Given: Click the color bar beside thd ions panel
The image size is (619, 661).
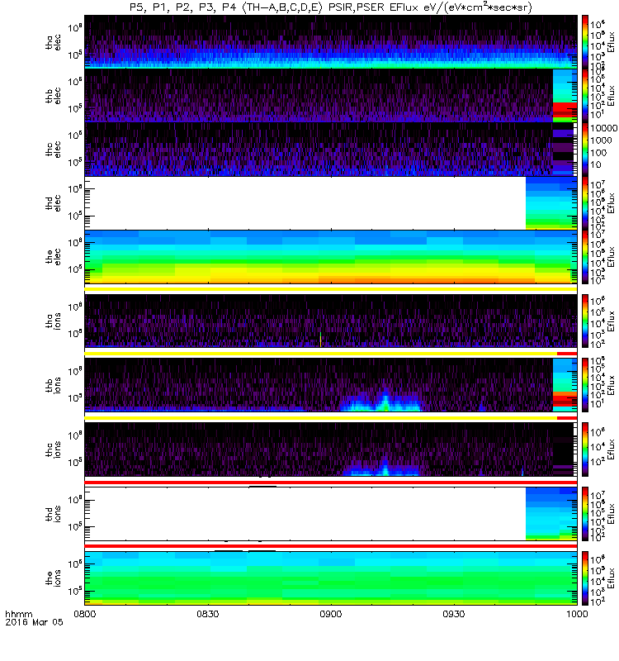Looking at the screenshot, I should point(585,514).
